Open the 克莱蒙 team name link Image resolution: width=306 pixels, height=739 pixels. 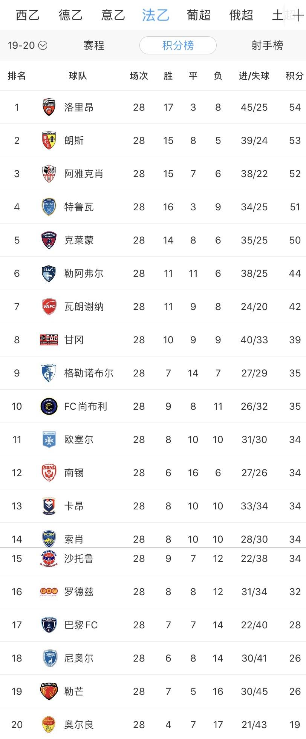point(79,240)
